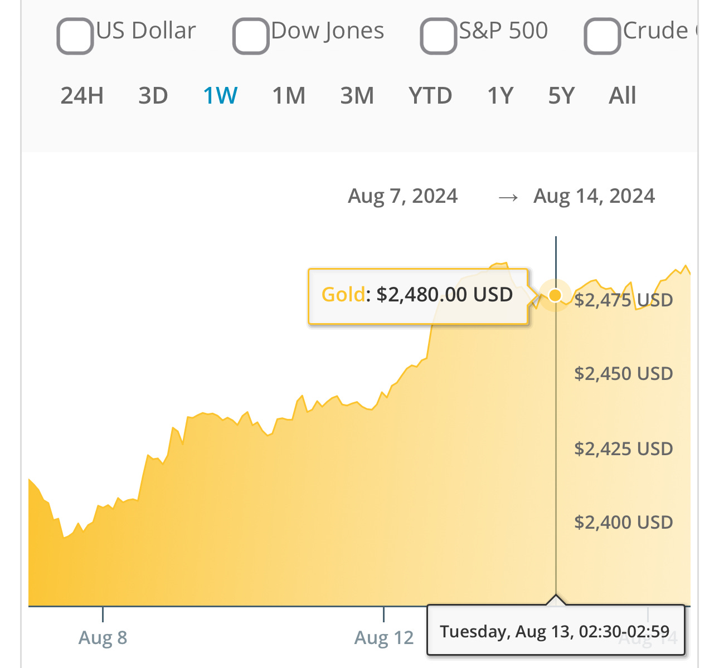Viewport: 719px width, 668px height.
Task: Click the Tuesday, Aug 13 time tooltip
Action: pyautogui.click(x=555, y=631)
